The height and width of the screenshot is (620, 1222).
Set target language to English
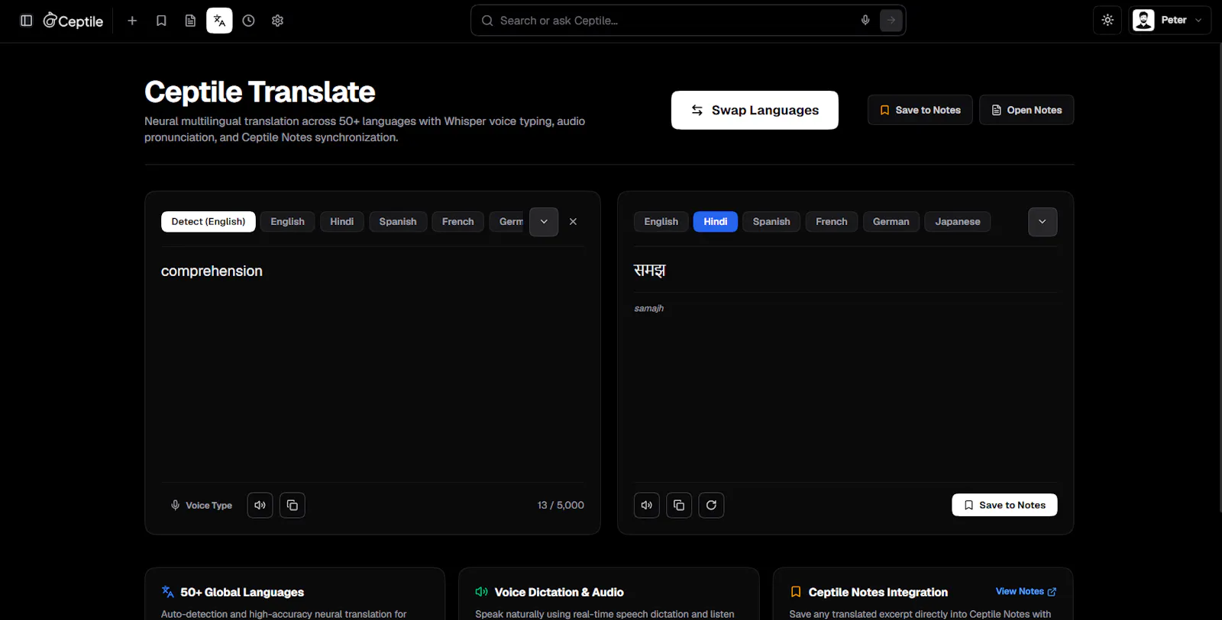tap(661, 221)
